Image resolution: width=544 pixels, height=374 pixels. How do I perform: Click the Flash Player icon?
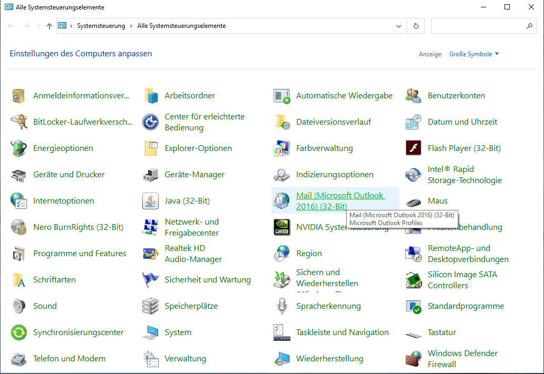pos(413,148)
